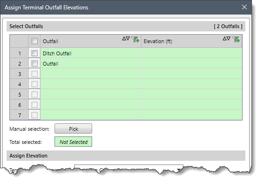Click the Total selected label

pyautogui.click(x=25, y=142)
